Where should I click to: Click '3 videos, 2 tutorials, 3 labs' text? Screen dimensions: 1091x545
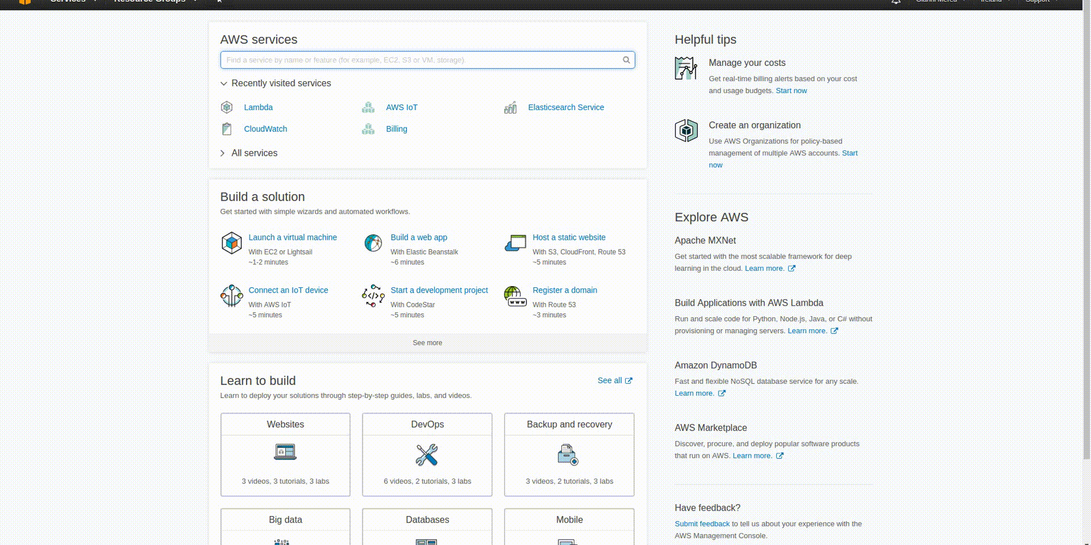coord(569,481)
